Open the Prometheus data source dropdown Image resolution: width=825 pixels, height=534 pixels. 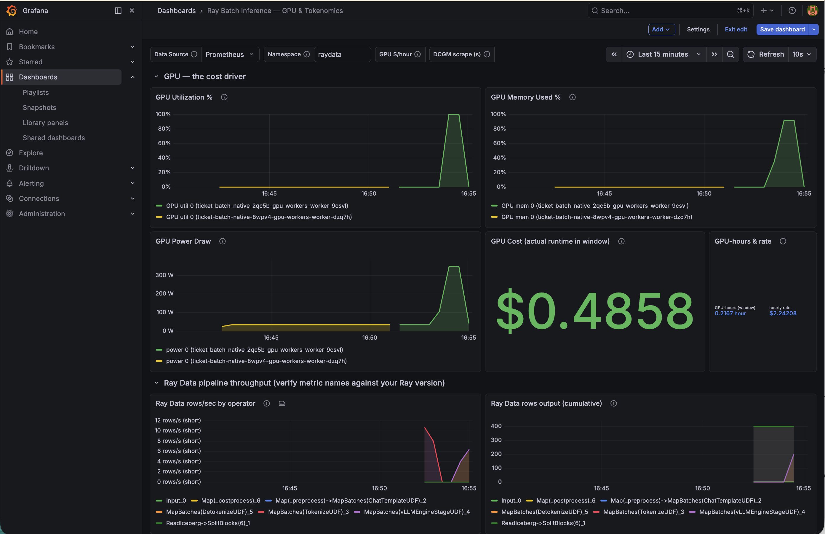pos(230,55)
